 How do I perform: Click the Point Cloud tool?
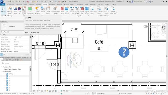pos(48,11)
